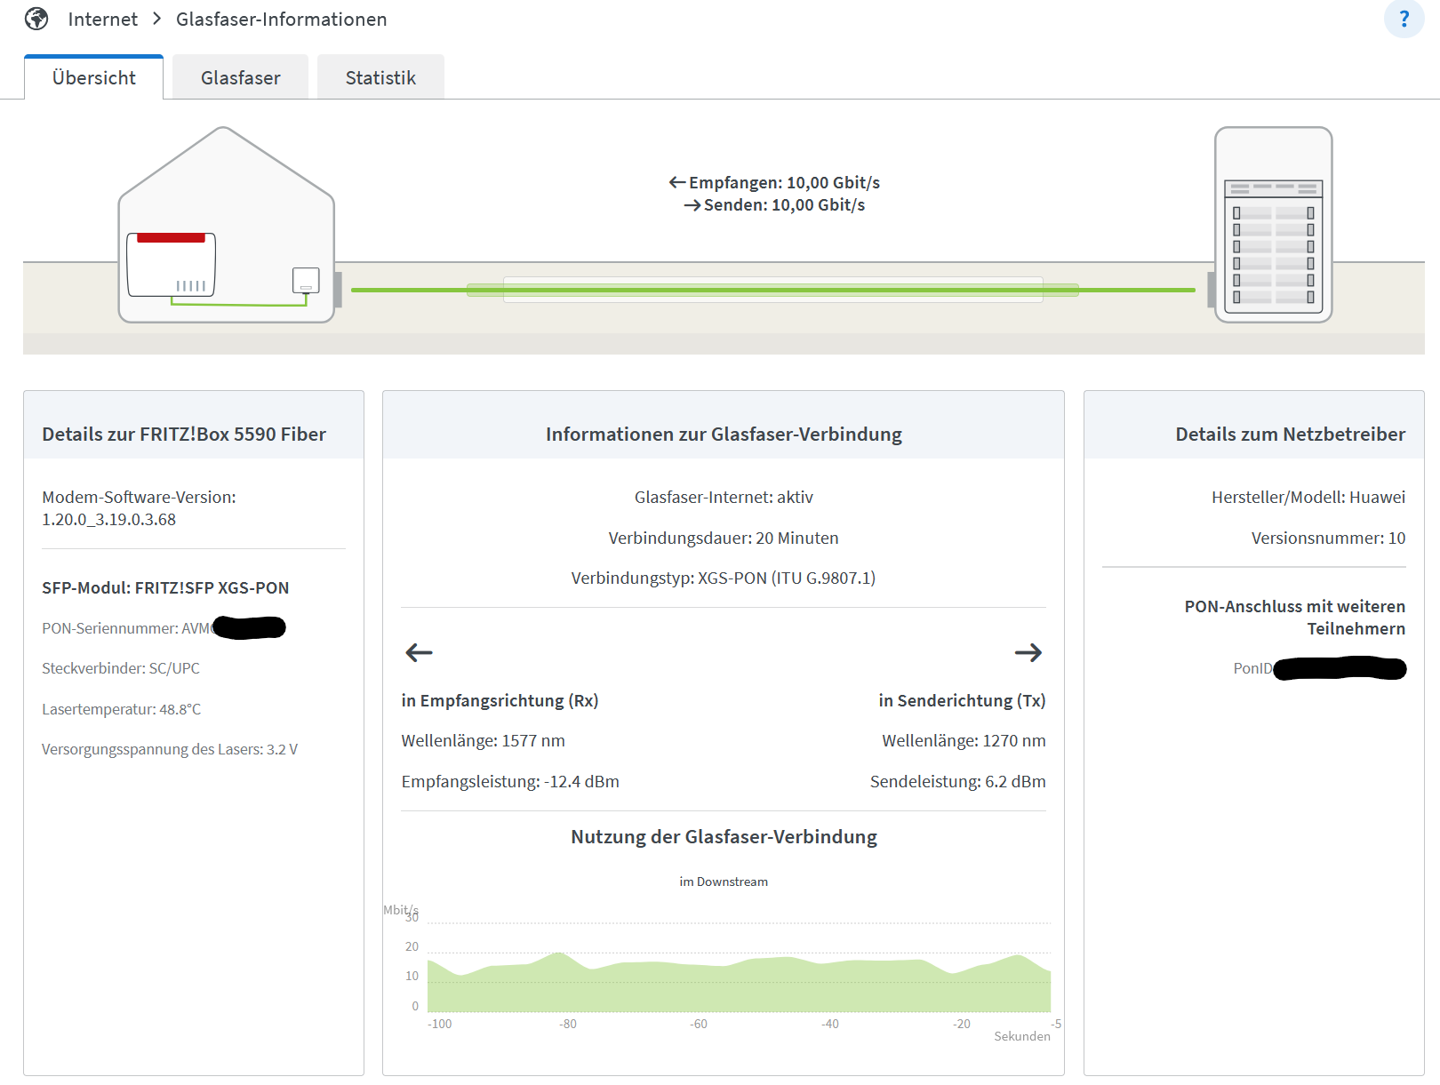
Task: Click the left arrow above Empfangsrichtung
Action: pos(419,653)
